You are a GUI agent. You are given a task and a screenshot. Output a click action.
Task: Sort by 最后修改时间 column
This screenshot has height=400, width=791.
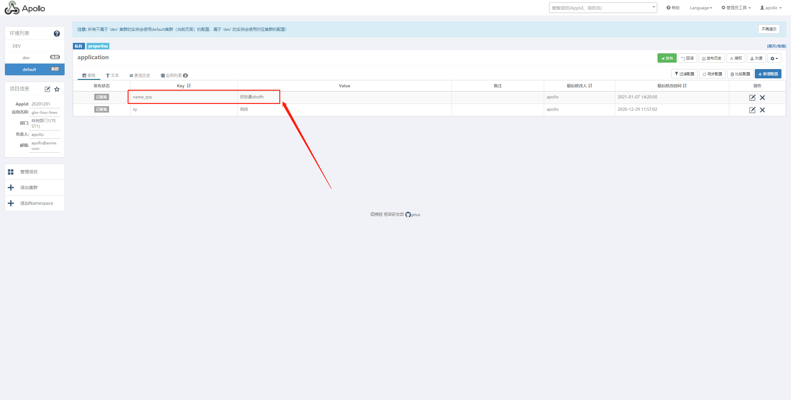tap(685, 86)
